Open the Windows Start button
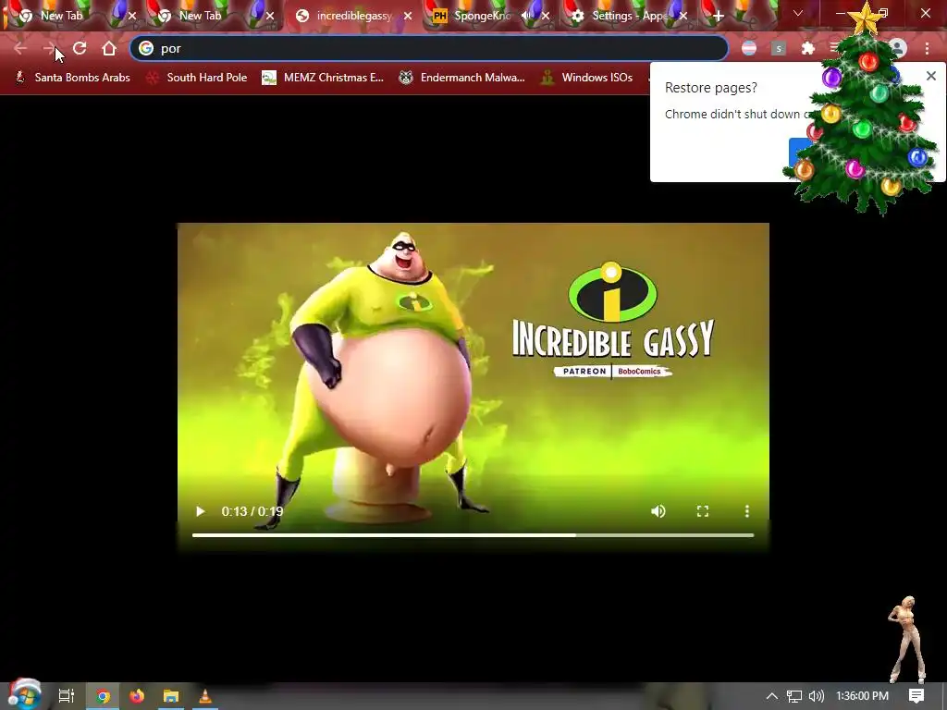Viewport: 947px width, 710px height. point(24,694)
